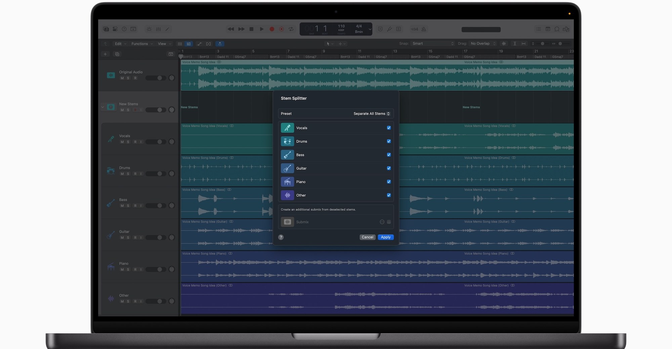Open the Edit menu
The image size is (672, 349).
[x=120, y=44]
